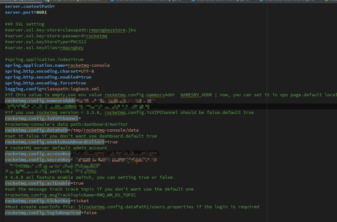The width and height of the screenshot is (337, 222).
Task: Click the ticket value of ticketKey
Action: tap(81, 201)
